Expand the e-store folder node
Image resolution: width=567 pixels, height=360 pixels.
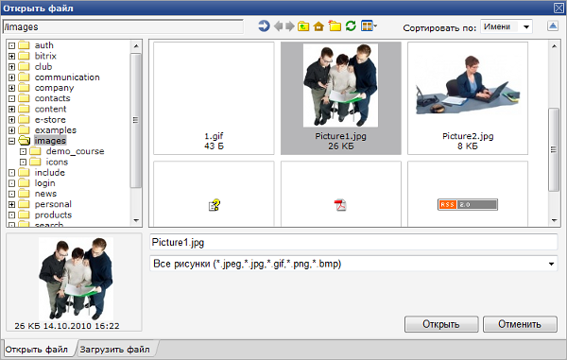11,120
